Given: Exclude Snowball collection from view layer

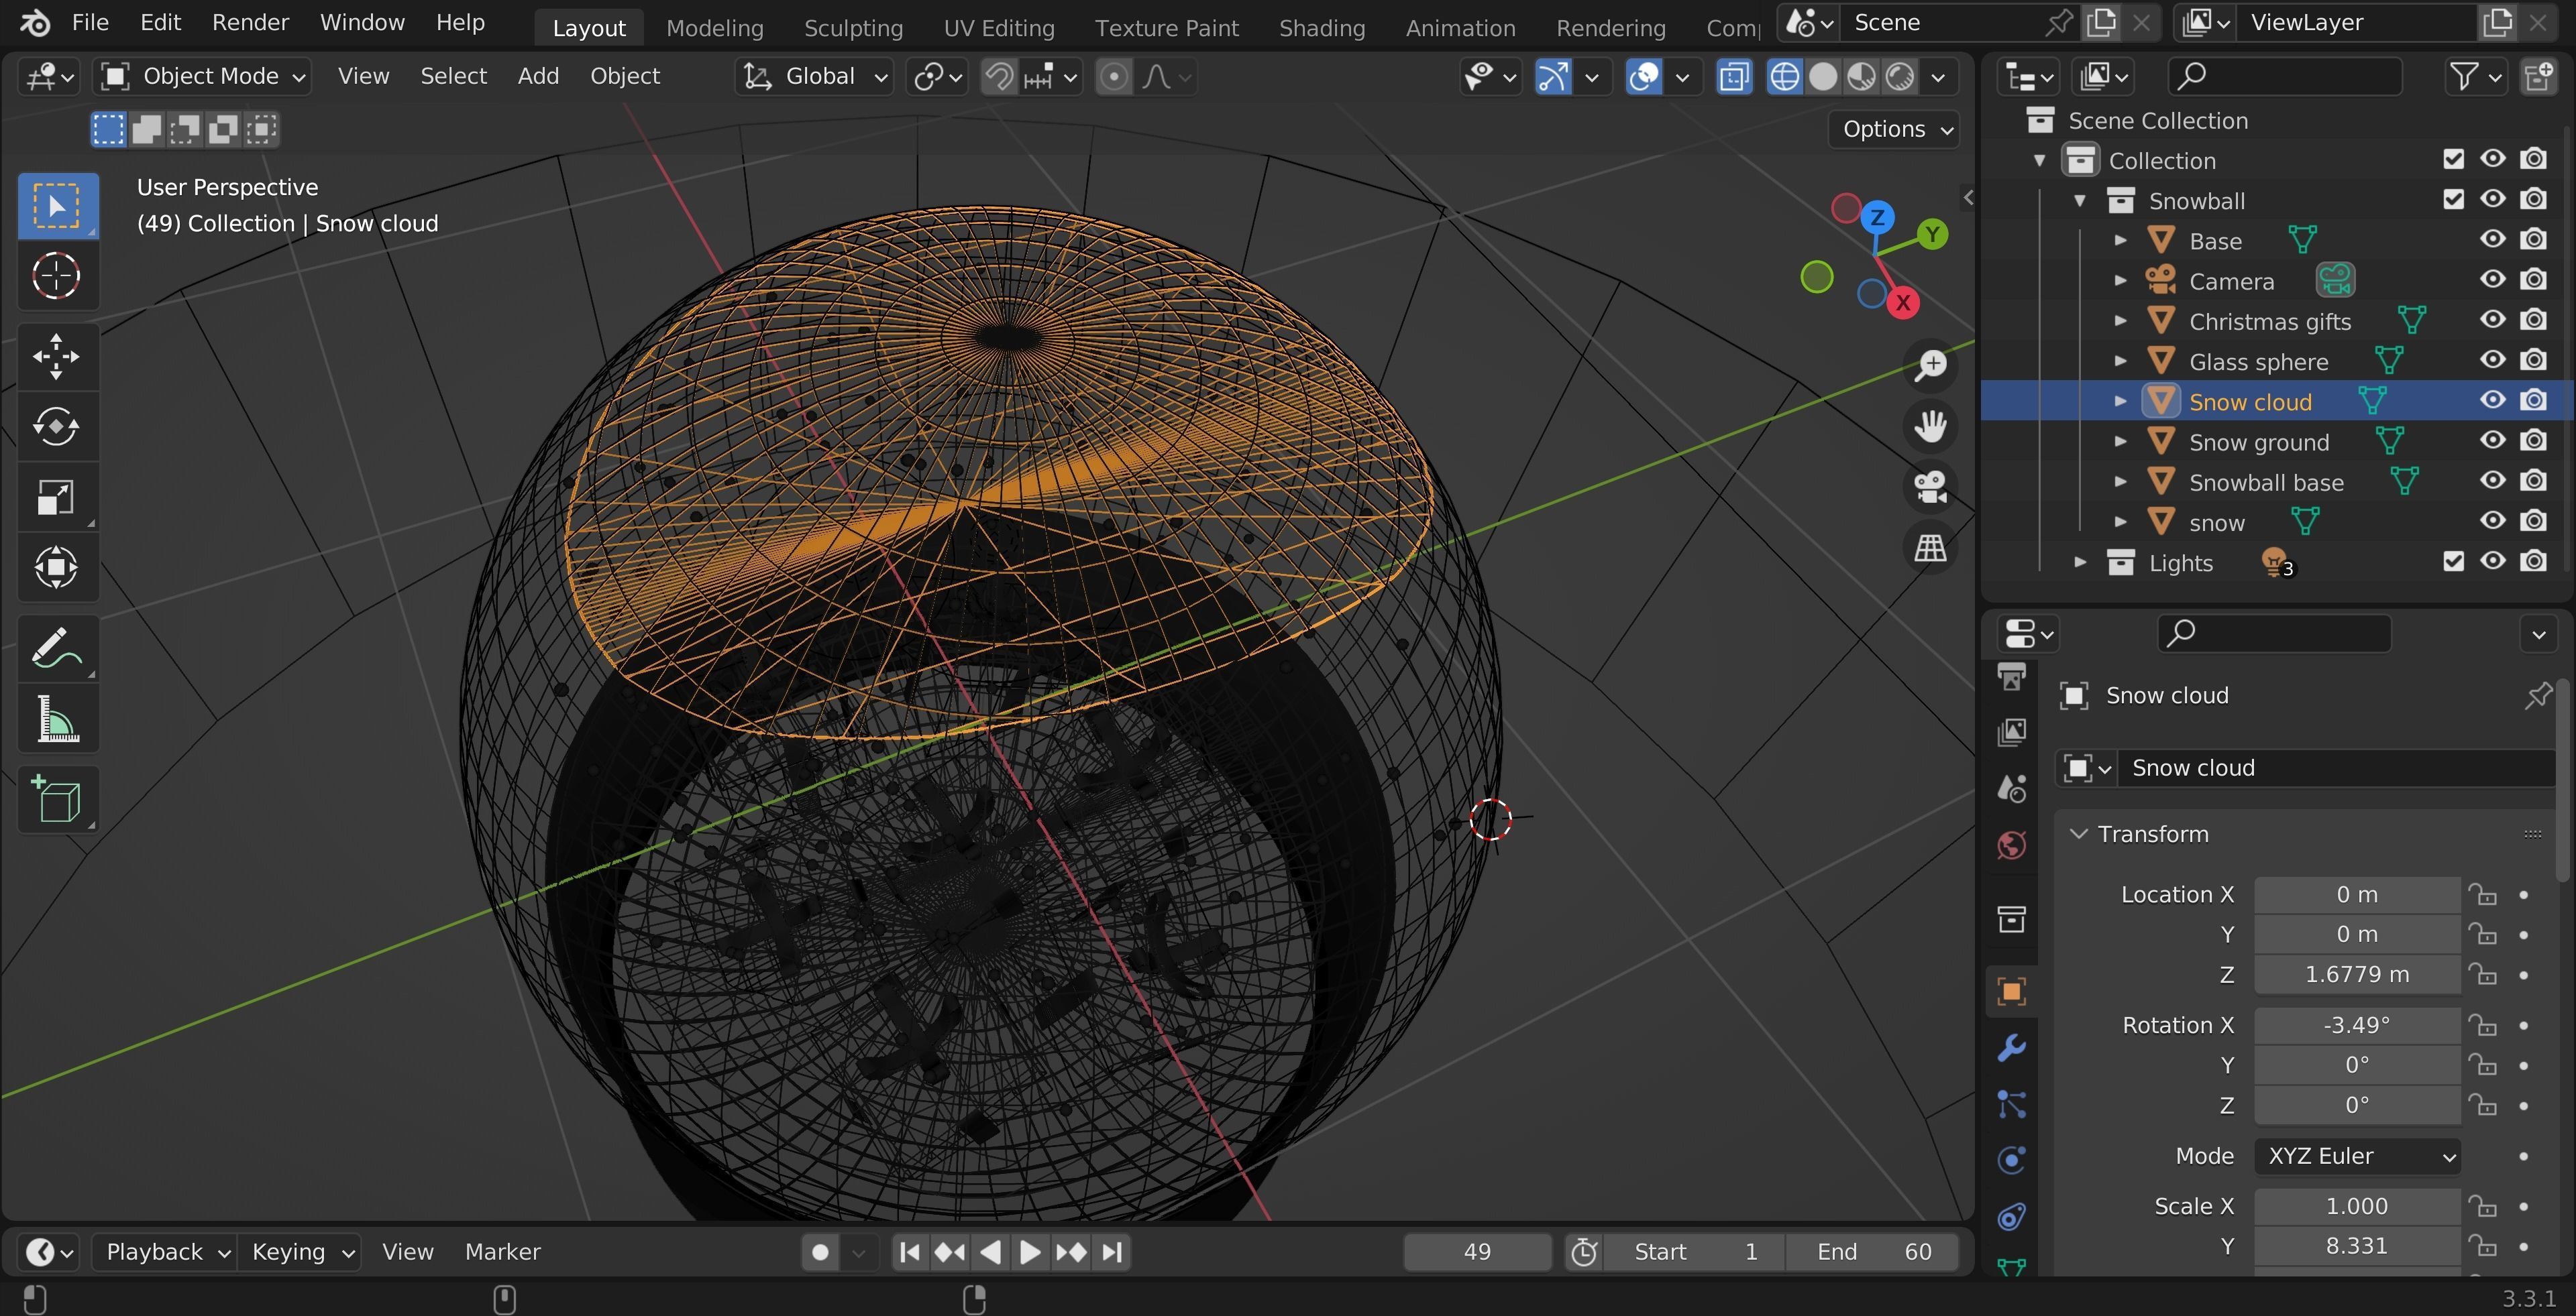Looking at the screenshot, I should pyautogui.click(x=2453, y=200).
